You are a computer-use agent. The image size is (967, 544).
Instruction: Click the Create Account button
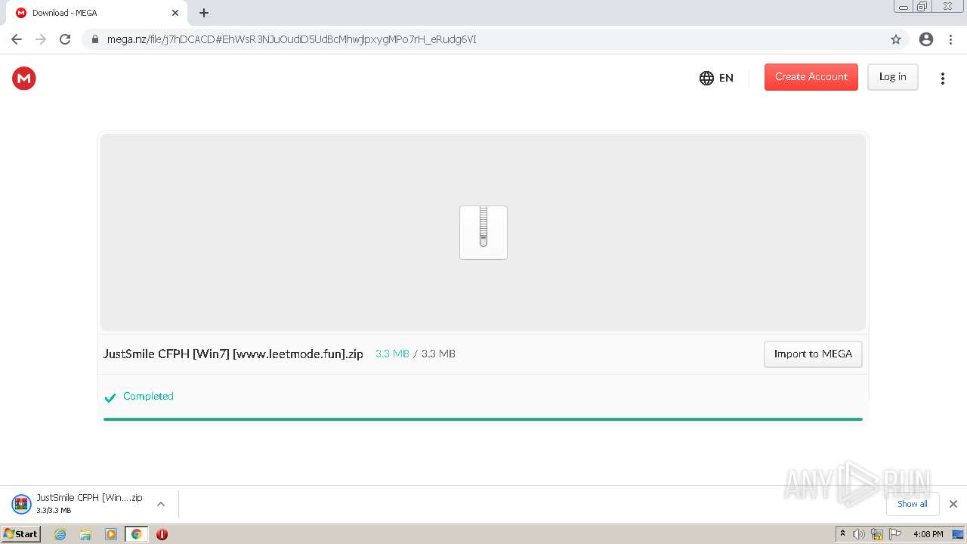tap(811, 77)
